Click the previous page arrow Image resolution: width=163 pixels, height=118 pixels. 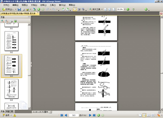coord(65,115)
